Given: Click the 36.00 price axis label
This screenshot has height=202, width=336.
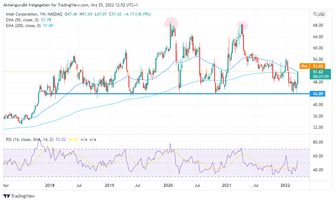Looking at the screenshot, I should [318, 116].
